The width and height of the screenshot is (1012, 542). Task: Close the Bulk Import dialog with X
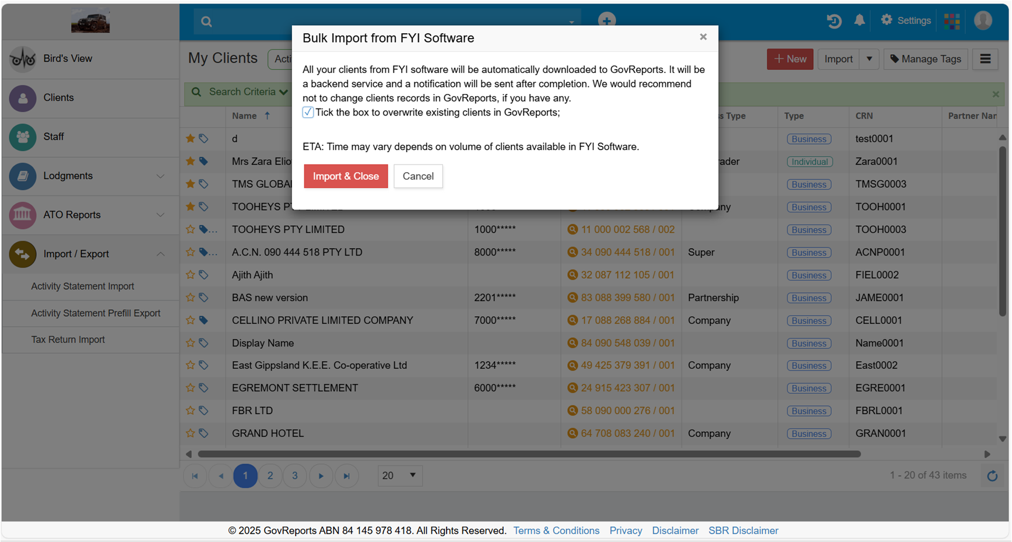703,37
